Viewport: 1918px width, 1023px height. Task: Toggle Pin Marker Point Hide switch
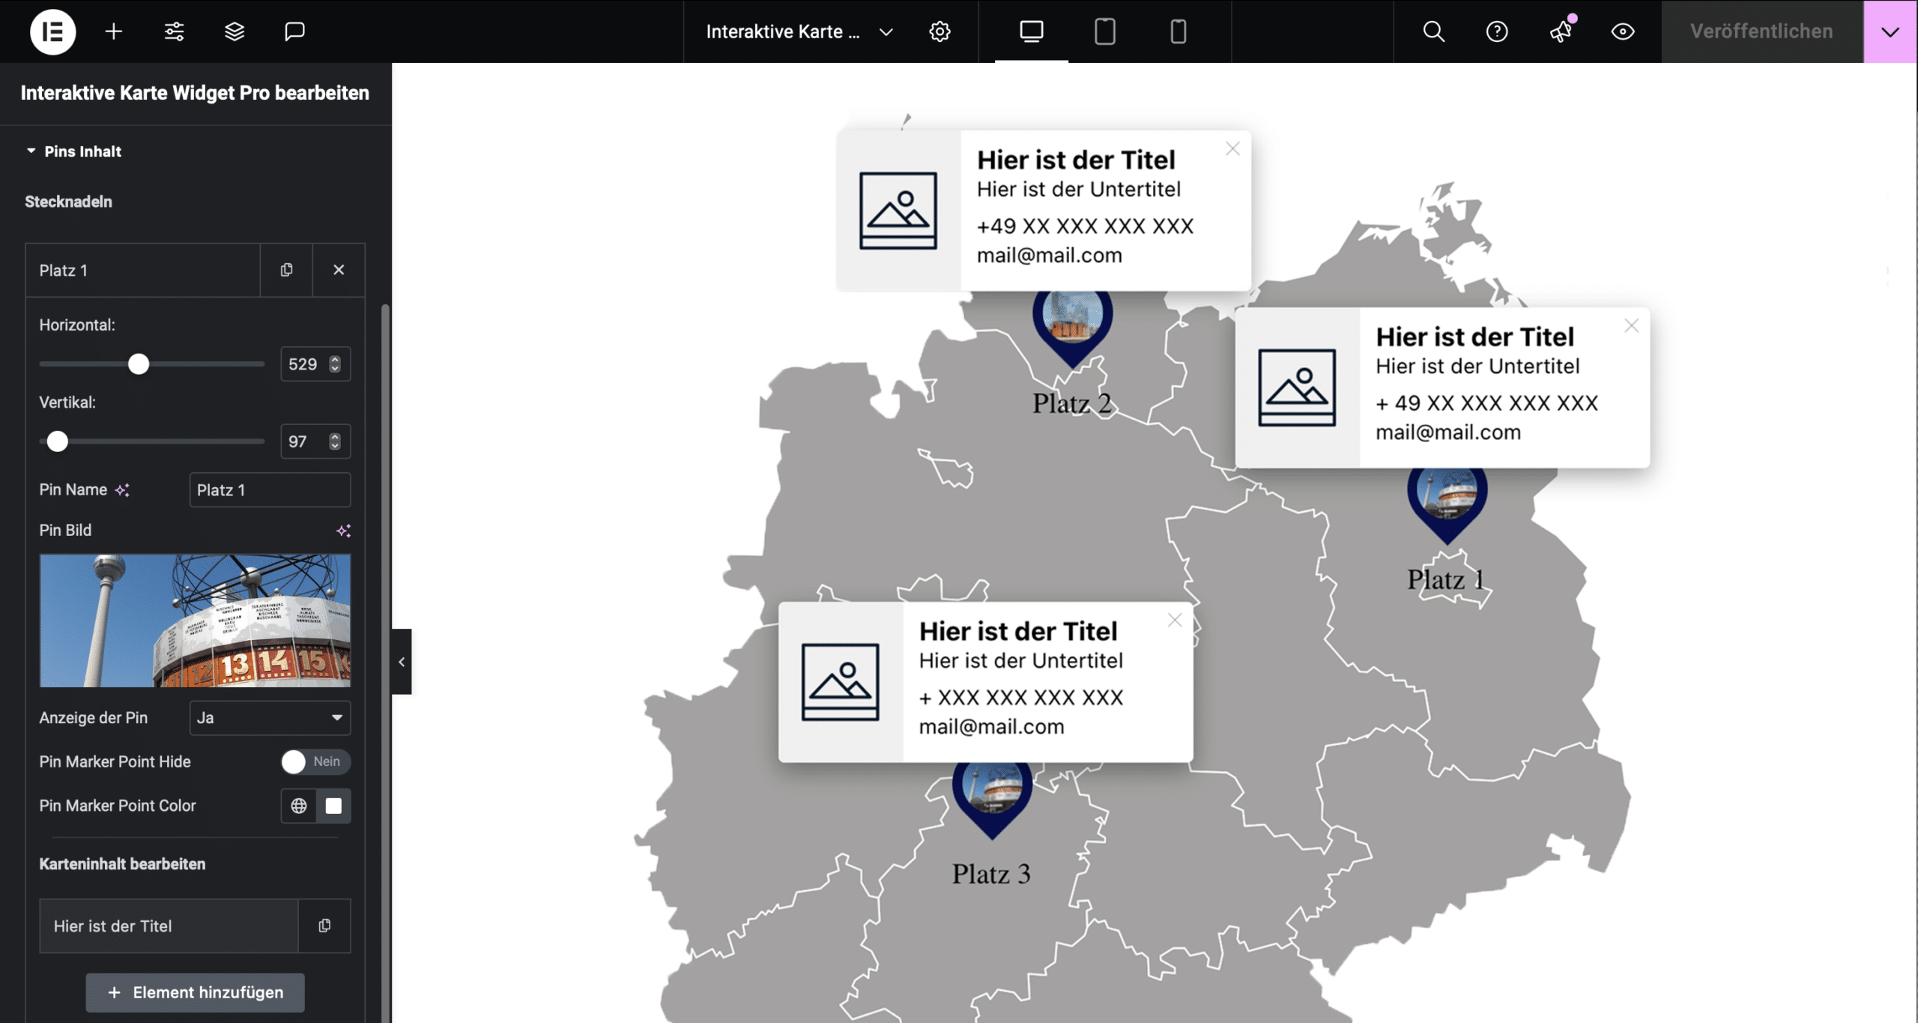(x=315, y=761)
